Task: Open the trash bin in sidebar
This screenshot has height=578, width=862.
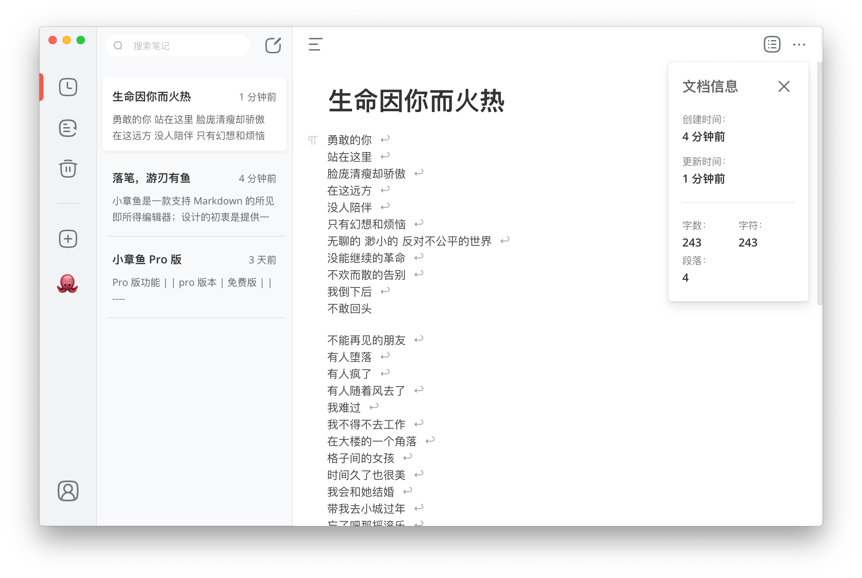Action: pos(68,169)
